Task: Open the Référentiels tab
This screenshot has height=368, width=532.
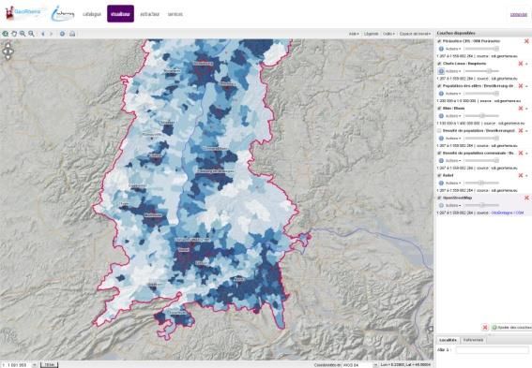Action: tap(473, 340)
